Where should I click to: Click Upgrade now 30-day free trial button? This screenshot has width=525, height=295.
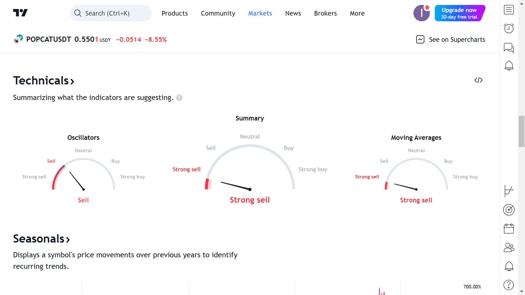(460, 13)
